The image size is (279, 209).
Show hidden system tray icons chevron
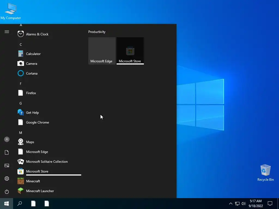coord(231,204)
